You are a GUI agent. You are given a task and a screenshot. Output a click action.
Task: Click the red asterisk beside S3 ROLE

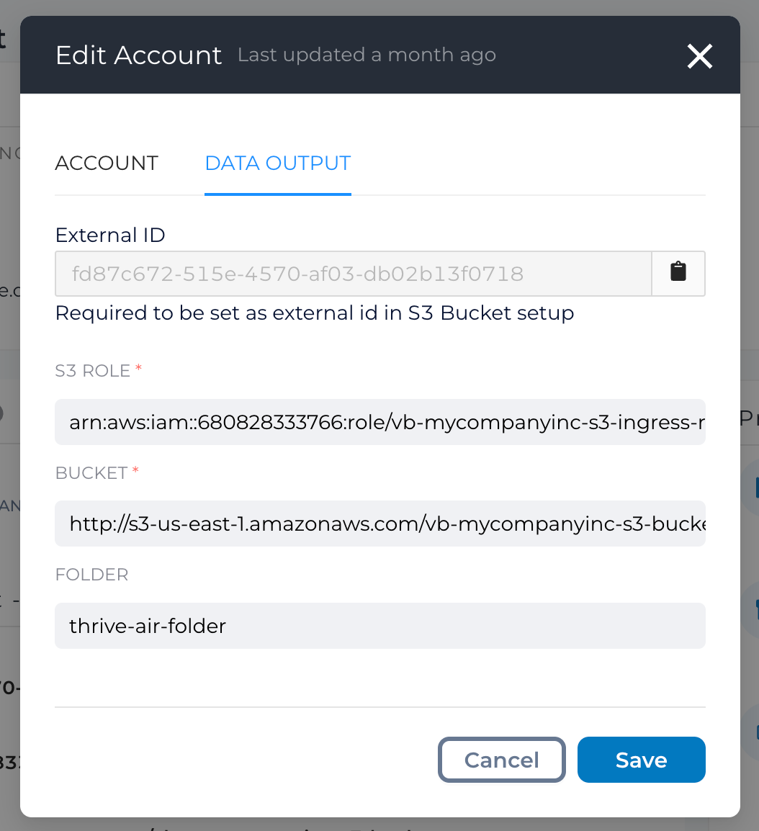(138, 367)
